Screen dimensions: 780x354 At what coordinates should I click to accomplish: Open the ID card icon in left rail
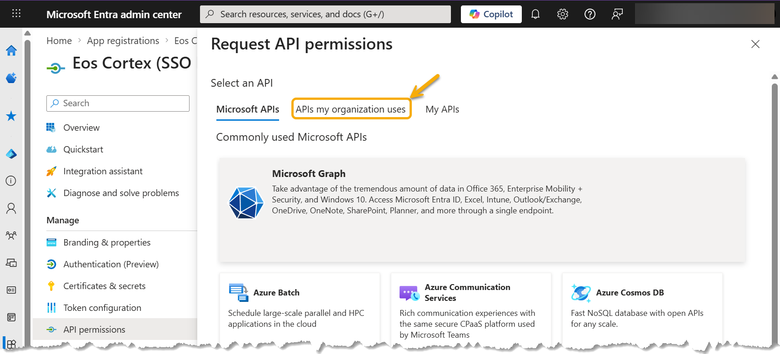(11, 290)
